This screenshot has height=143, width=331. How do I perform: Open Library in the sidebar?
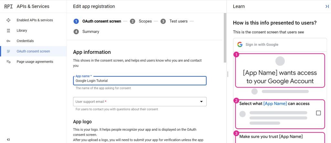pos(22,31)
